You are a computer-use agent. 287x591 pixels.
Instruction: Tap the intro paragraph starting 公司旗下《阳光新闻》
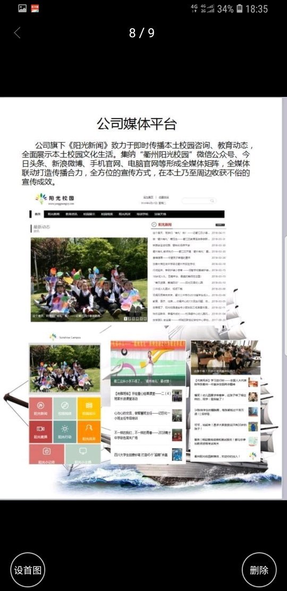pos(137,163)
